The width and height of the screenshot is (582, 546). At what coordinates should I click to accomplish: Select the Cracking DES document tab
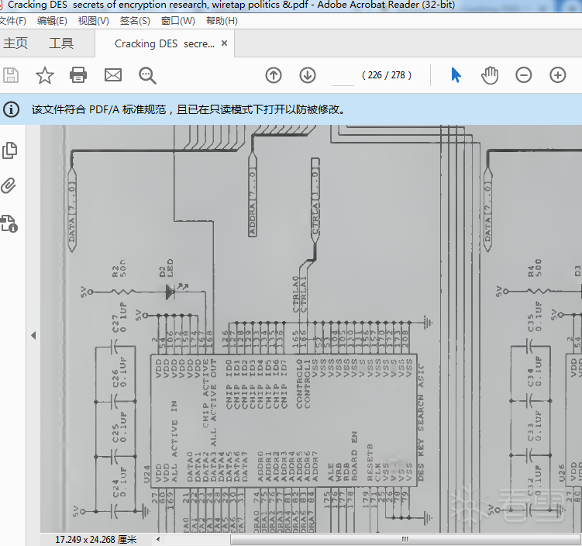point(164,44)
